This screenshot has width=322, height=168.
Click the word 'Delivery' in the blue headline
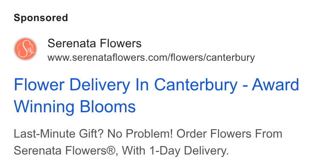point(100,85)
